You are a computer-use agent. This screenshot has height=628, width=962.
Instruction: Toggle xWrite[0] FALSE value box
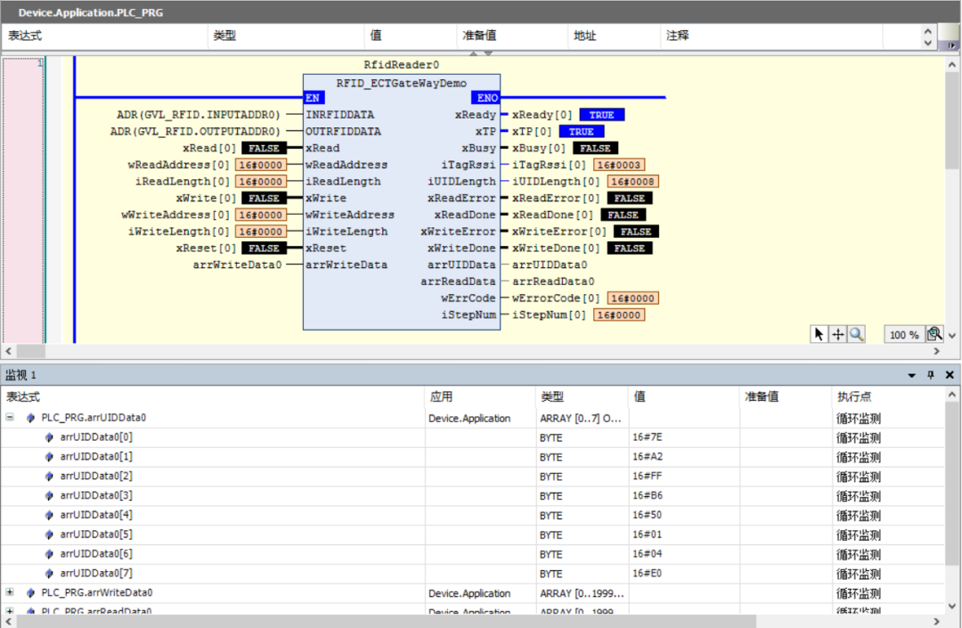pos(263,198)
